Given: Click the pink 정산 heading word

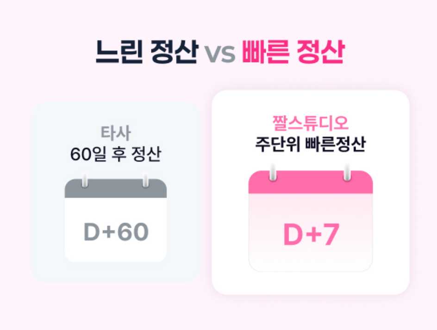Looking at the screenshot, I should pyautogui.click(x=321, y=52).
